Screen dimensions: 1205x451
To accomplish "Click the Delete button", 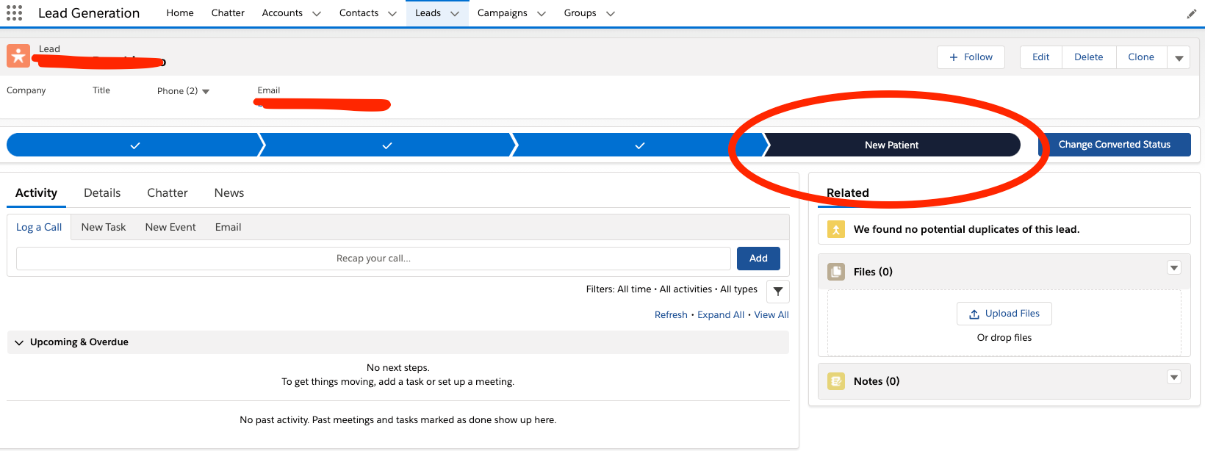I will (x=1088, y=57).
